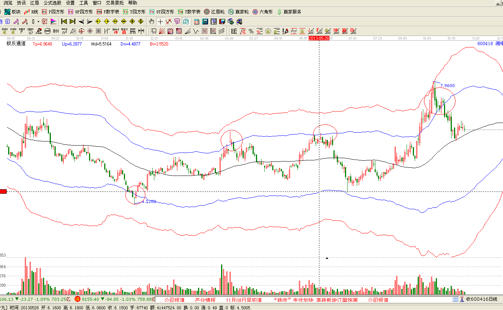
Task: Select the percent (%) line drawing tool
Action: 251,31
